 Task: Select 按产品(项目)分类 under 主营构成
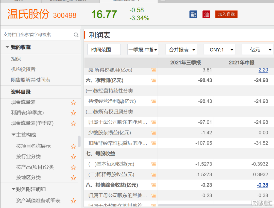pyautogui.click(x=35, y=167)
